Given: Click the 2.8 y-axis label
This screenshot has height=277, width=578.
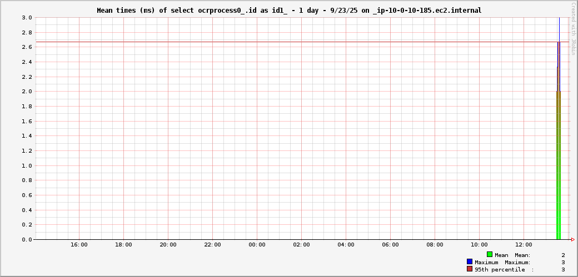Looking at the screenshot, I should coord(27,32).
